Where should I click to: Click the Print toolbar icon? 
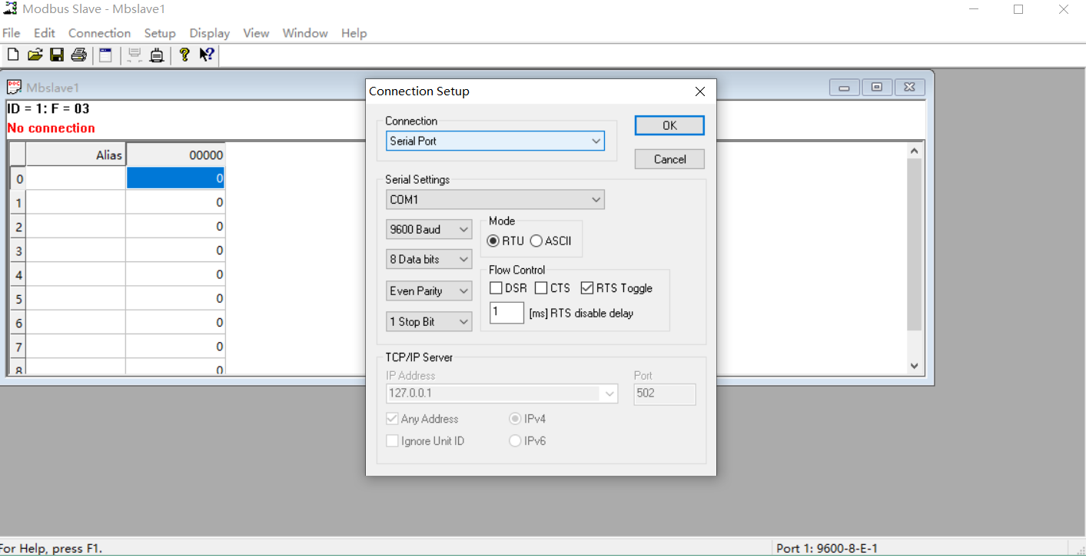point(78,55)
